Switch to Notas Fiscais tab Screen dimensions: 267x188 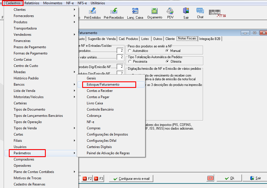[187, 38]
